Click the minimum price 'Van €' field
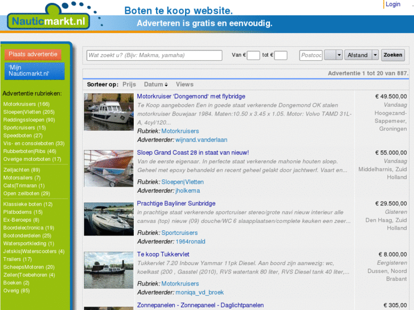The width and height of the screenshot is (414, 310). (253, 55)
